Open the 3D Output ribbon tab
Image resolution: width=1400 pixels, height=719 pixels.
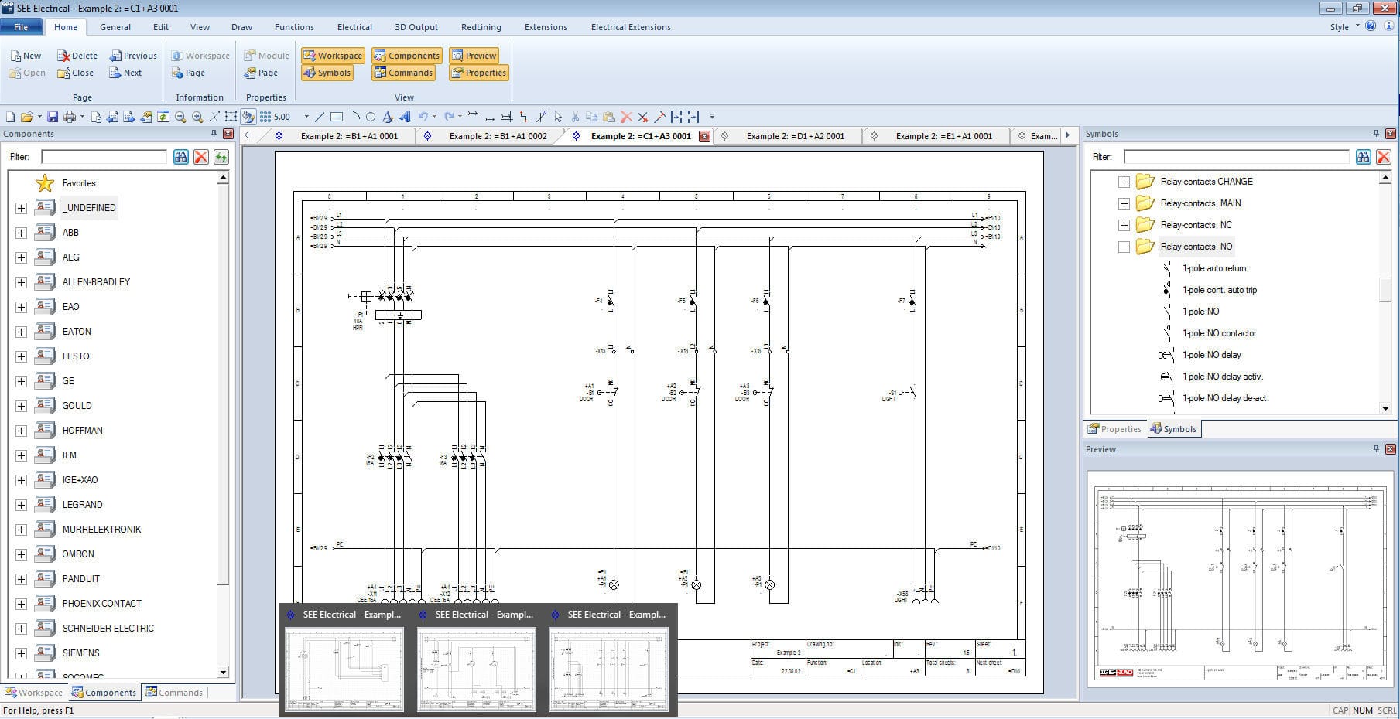(416, 27)
